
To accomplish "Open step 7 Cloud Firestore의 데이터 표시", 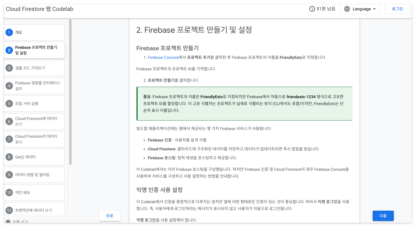I will [x=34, y=139].
